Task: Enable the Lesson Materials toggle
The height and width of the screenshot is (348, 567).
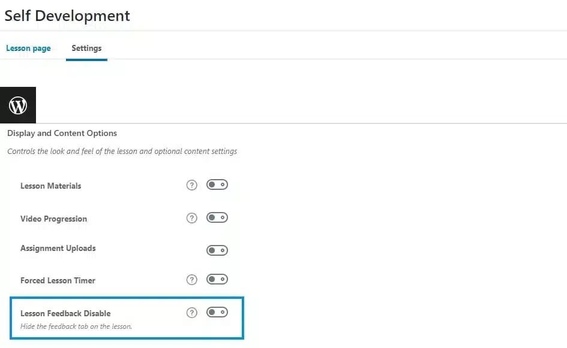Action: click(x=217, y=185)
